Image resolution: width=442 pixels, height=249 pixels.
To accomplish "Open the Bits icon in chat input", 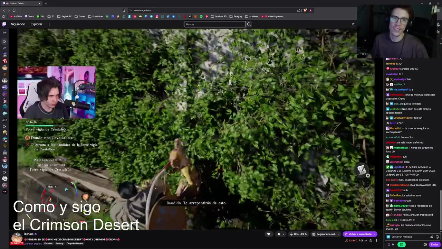I will (x=432, y=237).
